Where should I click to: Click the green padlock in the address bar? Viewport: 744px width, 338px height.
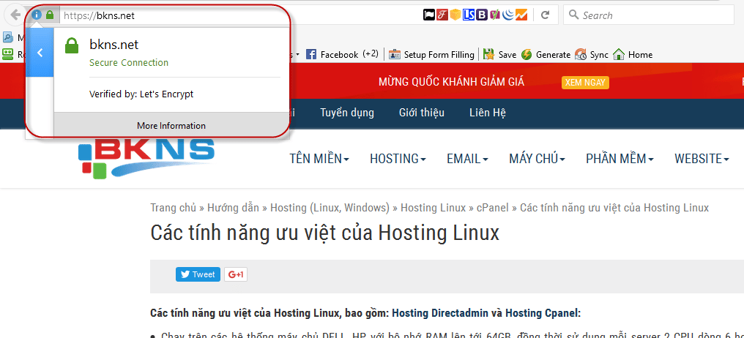pyautogui.click(x=49, y=15)
